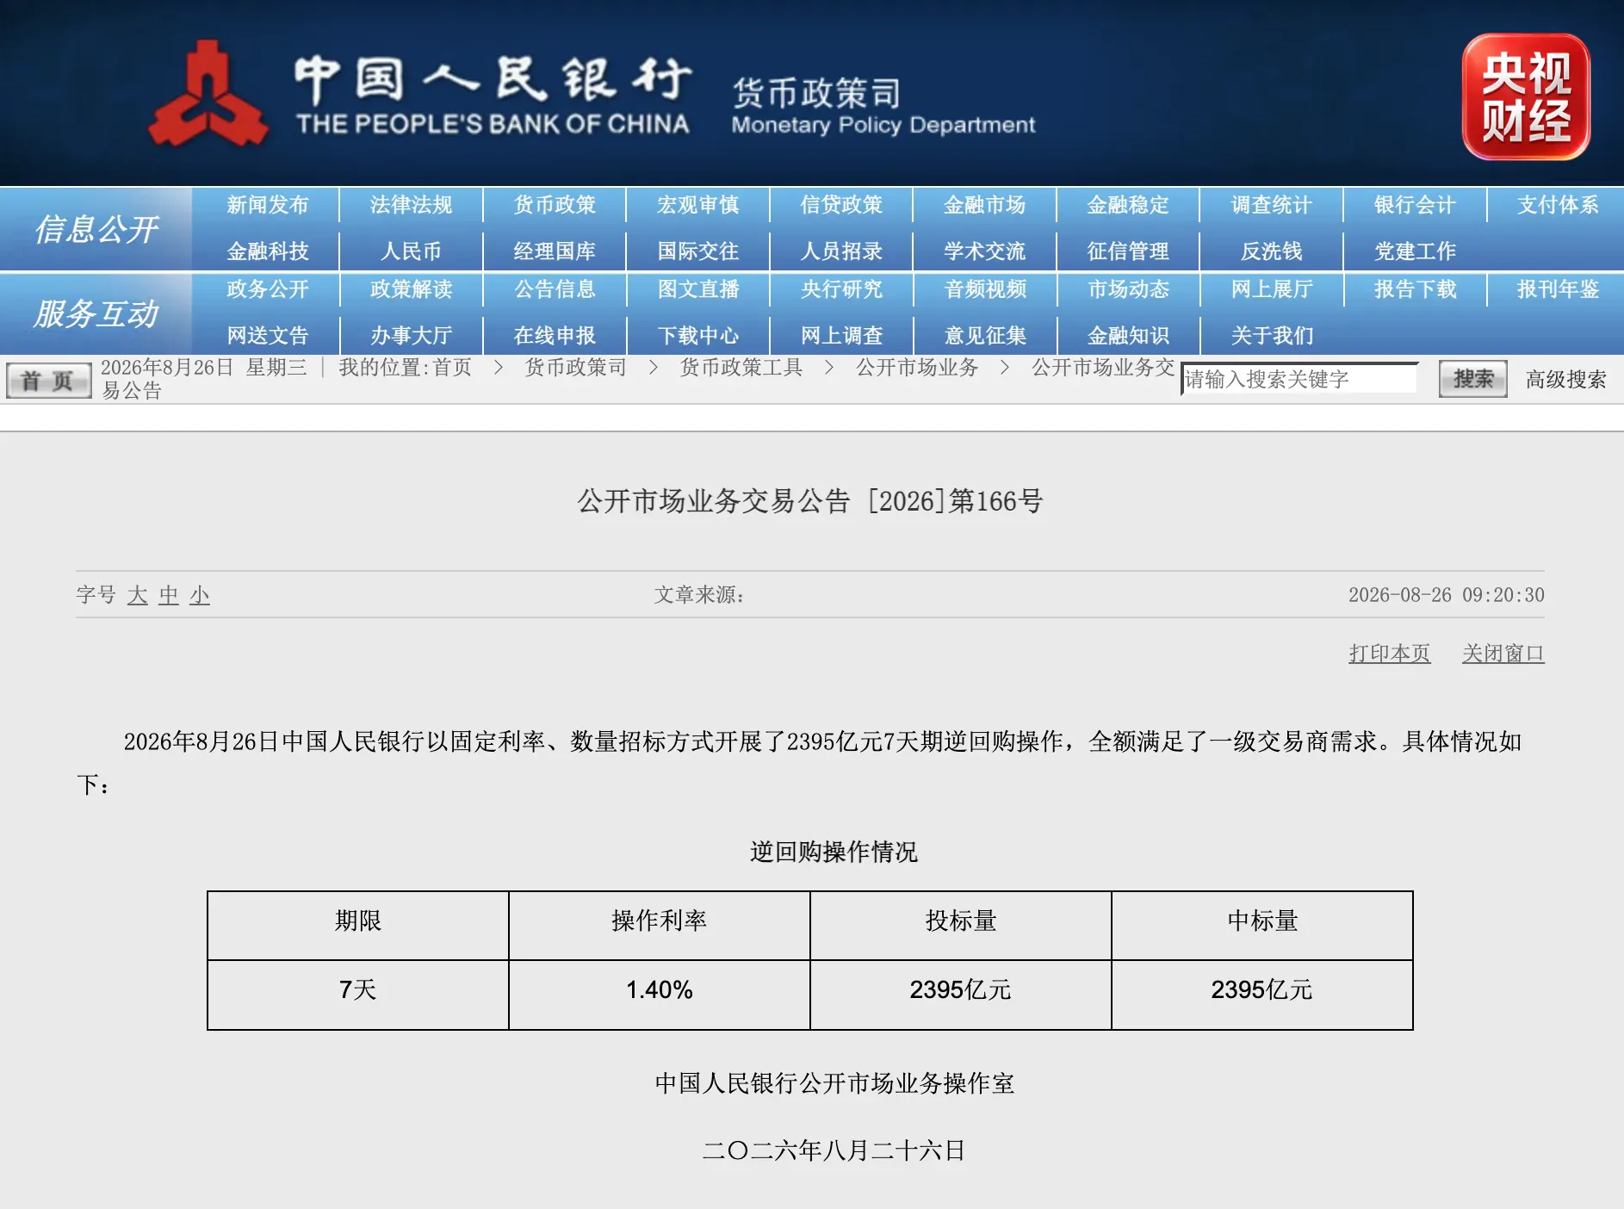Go to 央行研究

point(841,289)
